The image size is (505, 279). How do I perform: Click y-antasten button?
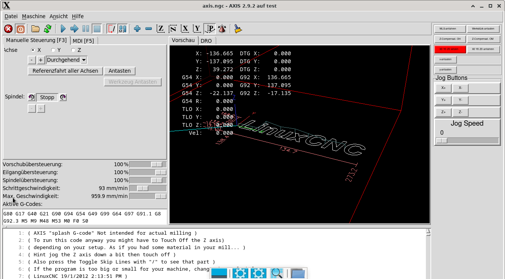pos(445,70)
